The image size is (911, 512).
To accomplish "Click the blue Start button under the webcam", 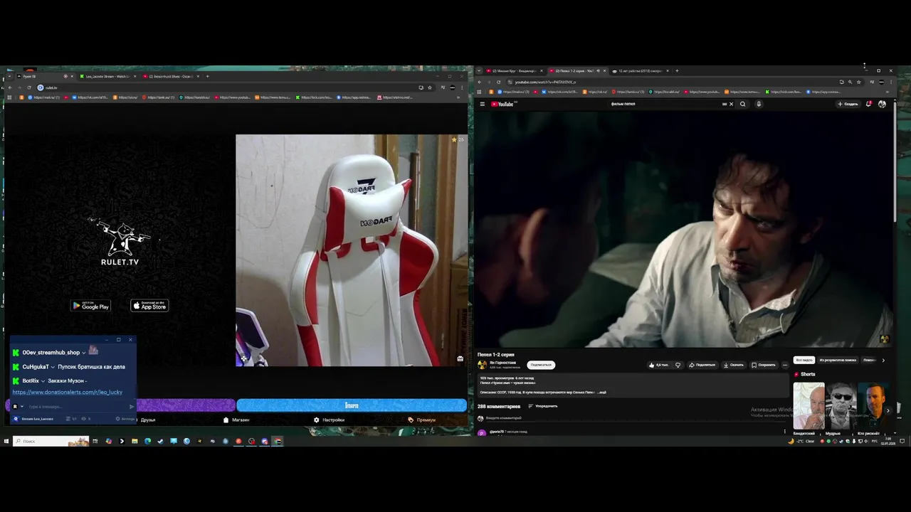I will tap(352, 405).
